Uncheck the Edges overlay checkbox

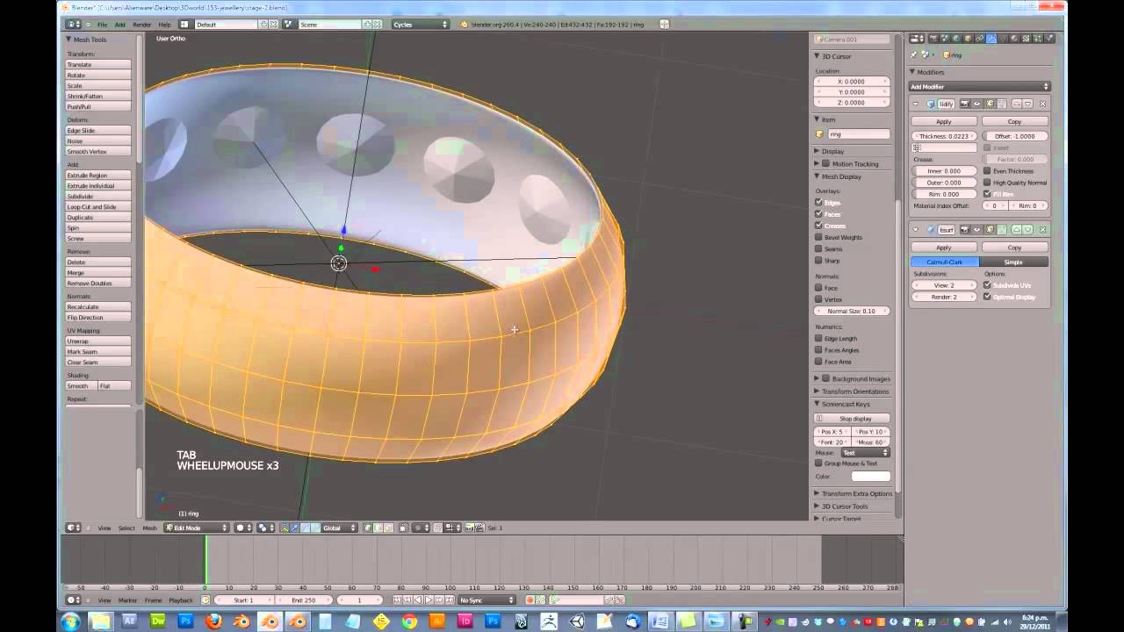point(818,203)
